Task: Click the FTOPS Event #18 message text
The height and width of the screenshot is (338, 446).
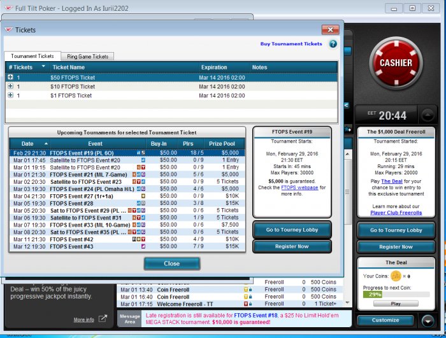Action: coord(255,315)
